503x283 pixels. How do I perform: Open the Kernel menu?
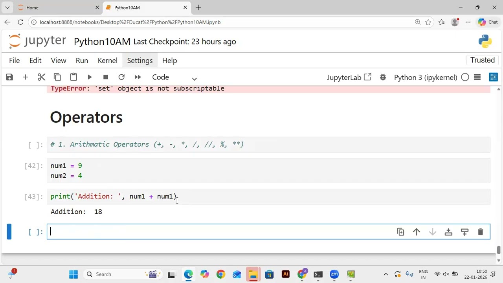click(x=108, y=61)
